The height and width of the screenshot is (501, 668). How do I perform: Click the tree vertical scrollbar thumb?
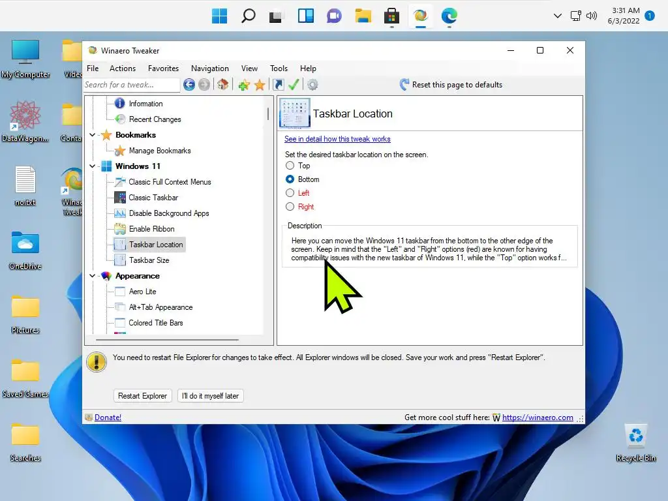pos(268,114)
